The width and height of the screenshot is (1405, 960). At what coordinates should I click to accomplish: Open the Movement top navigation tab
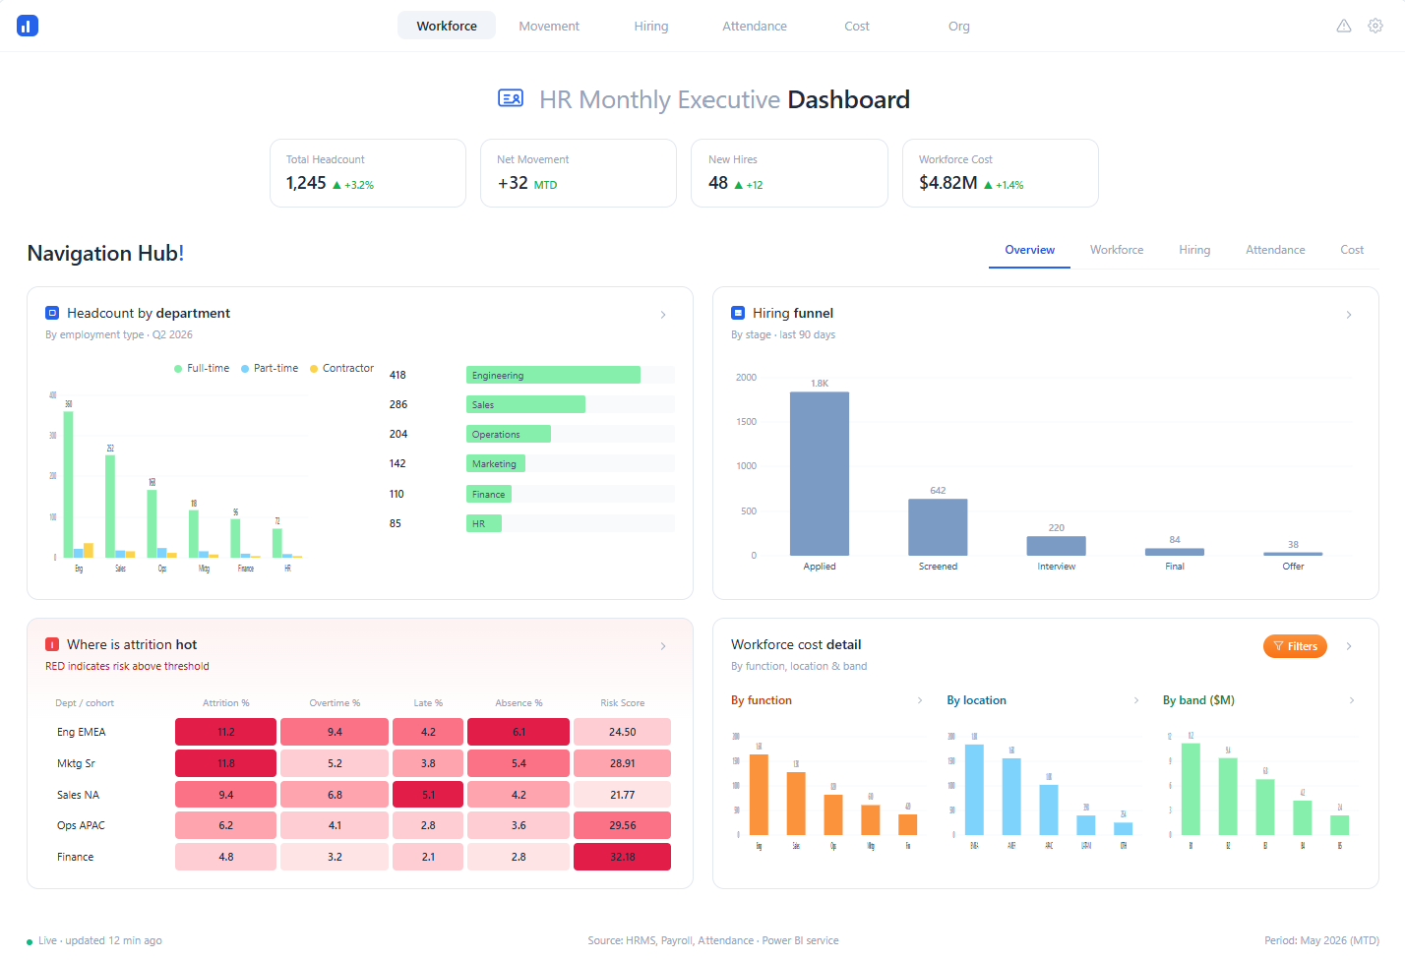click(x=549, y=26)
